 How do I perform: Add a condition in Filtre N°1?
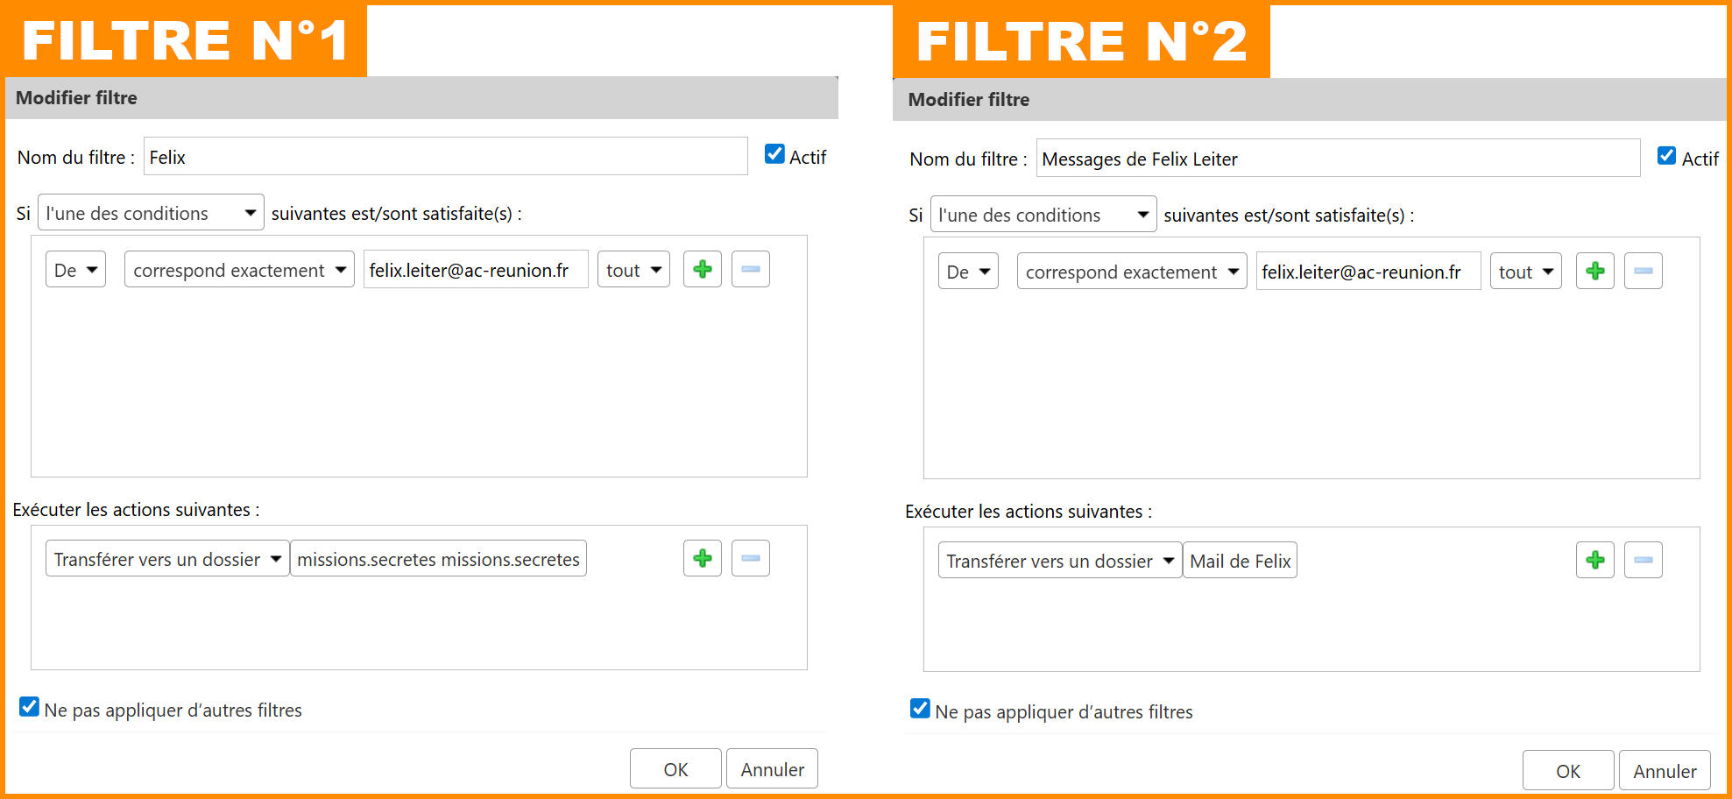tap(702, 270)
